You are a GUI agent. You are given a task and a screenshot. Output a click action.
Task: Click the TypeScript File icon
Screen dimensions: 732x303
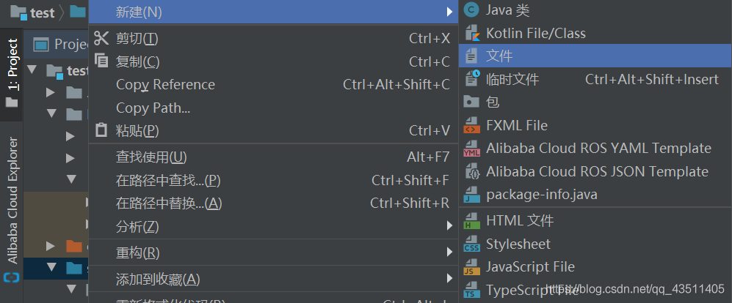tap(472, 290)
